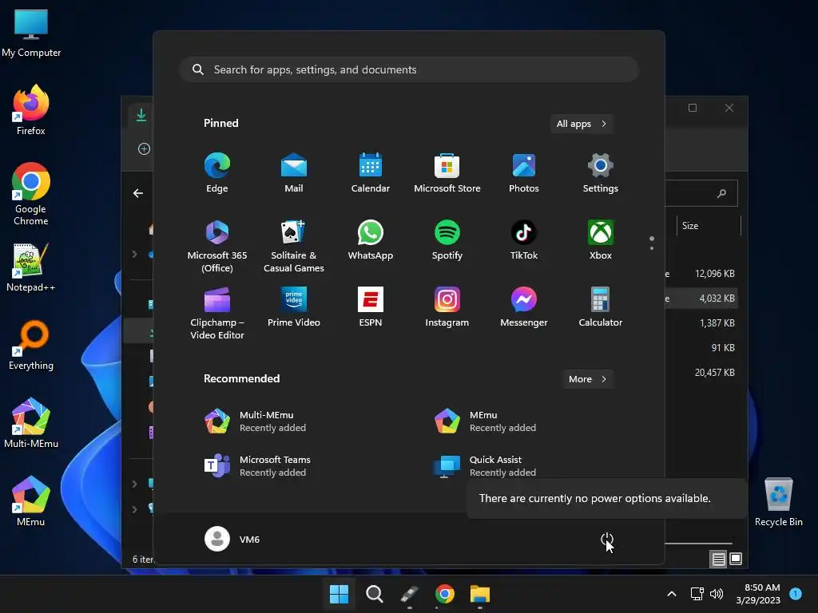818x613 pixels.
Task: Open Settings from the Pinned section
Action: (601, 173)
